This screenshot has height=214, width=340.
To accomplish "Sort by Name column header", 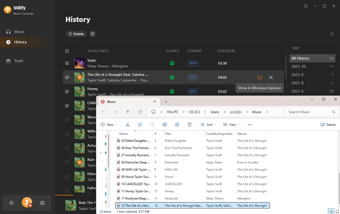I will [123, 134].
